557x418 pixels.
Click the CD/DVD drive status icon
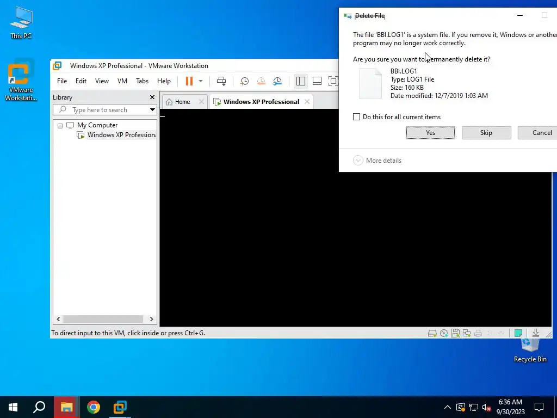444,333
